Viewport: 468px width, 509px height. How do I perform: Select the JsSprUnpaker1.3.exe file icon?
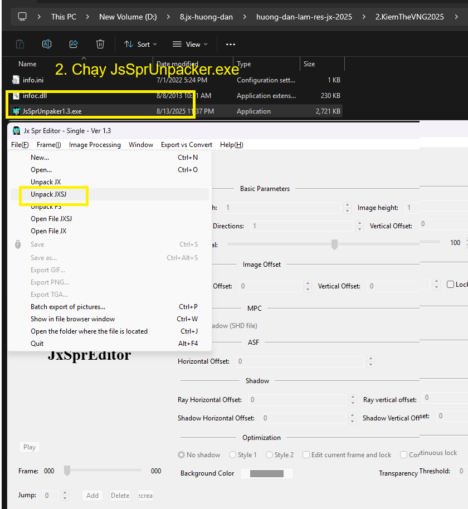[x=16, y=111]
